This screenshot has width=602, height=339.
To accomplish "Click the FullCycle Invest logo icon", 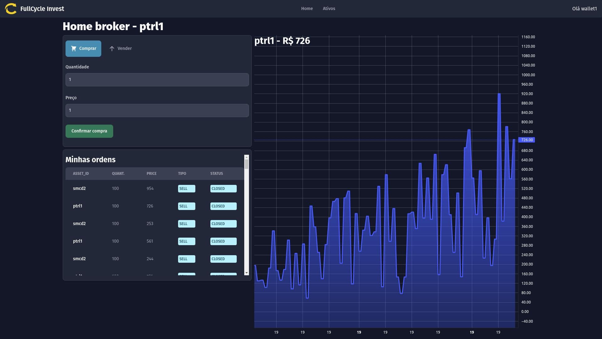I will pos(11,9).
